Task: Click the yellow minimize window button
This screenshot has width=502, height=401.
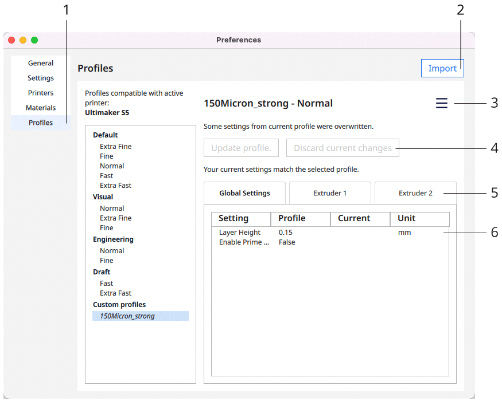Action: click(23, 40)
